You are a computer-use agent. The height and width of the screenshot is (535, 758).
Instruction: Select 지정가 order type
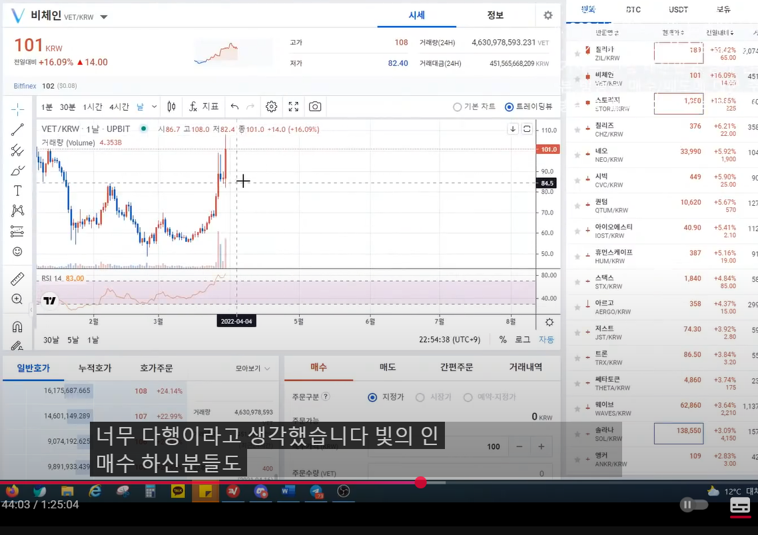(372, 397)
